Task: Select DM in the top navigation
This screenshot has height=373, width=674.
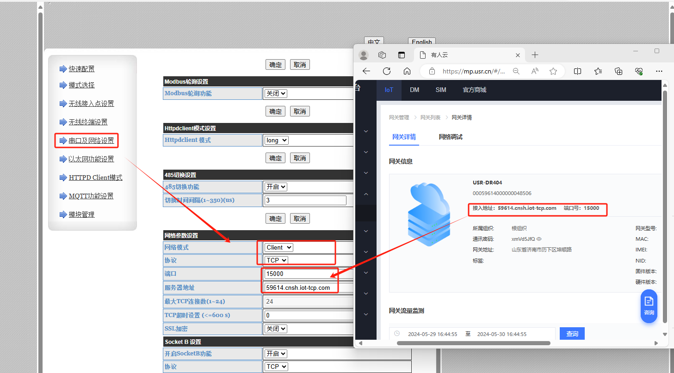Action: 414,90
